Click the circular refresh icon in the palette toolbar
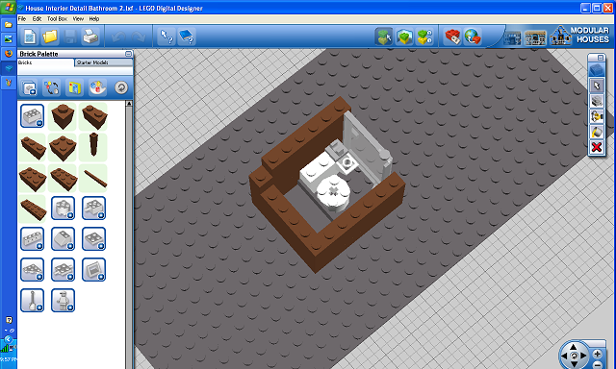Viewport: 616px width, 369px height. click(x=121, y=87)
